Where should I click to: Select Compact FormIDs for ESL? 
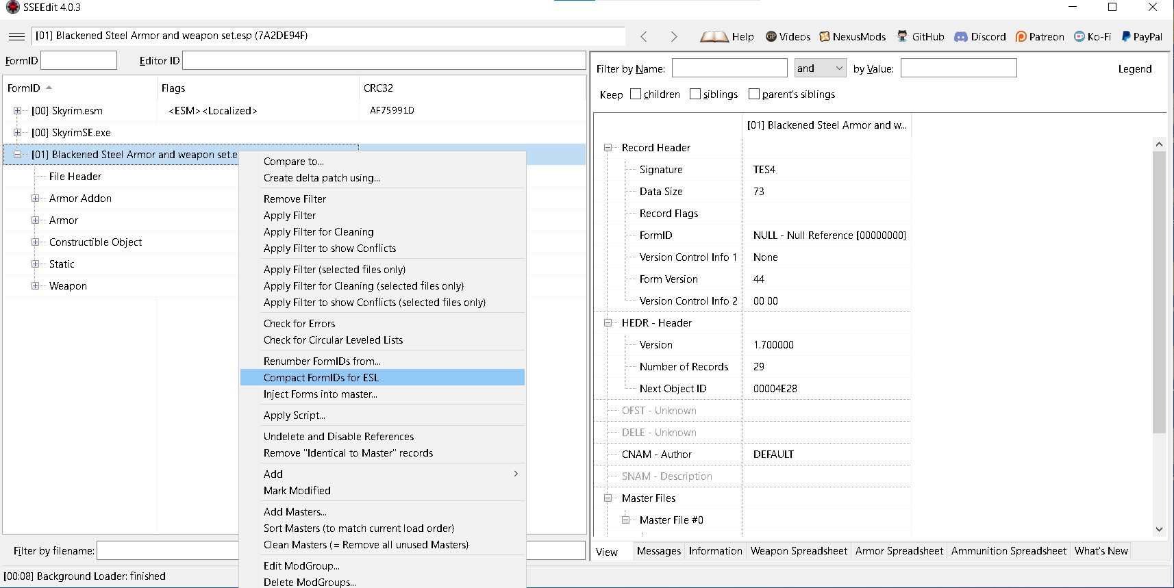tap(382, 377)
